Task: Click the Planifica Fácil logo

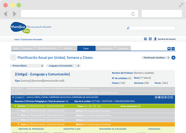Action: pyautogui.click(x=20, y=28)
